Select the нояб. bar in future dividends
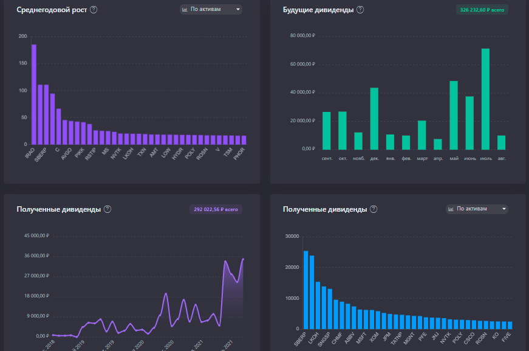 (x=358, y=141)
